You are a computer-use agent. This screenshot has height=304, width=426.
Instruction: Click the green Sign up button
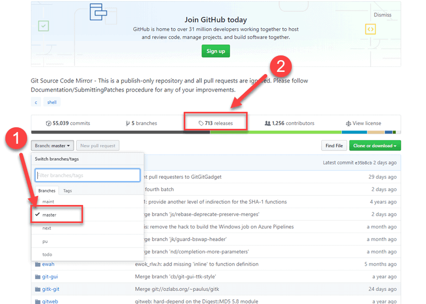coord(216,51)
